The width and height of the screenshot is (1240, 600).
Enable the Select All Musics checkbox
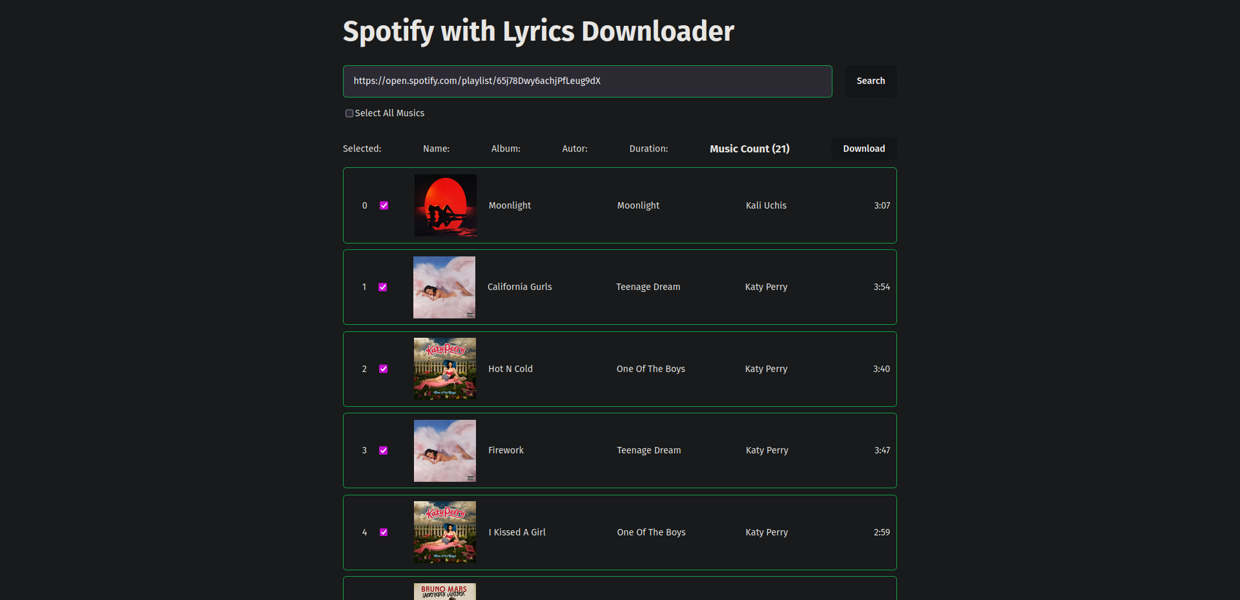(x=349, y=114)
